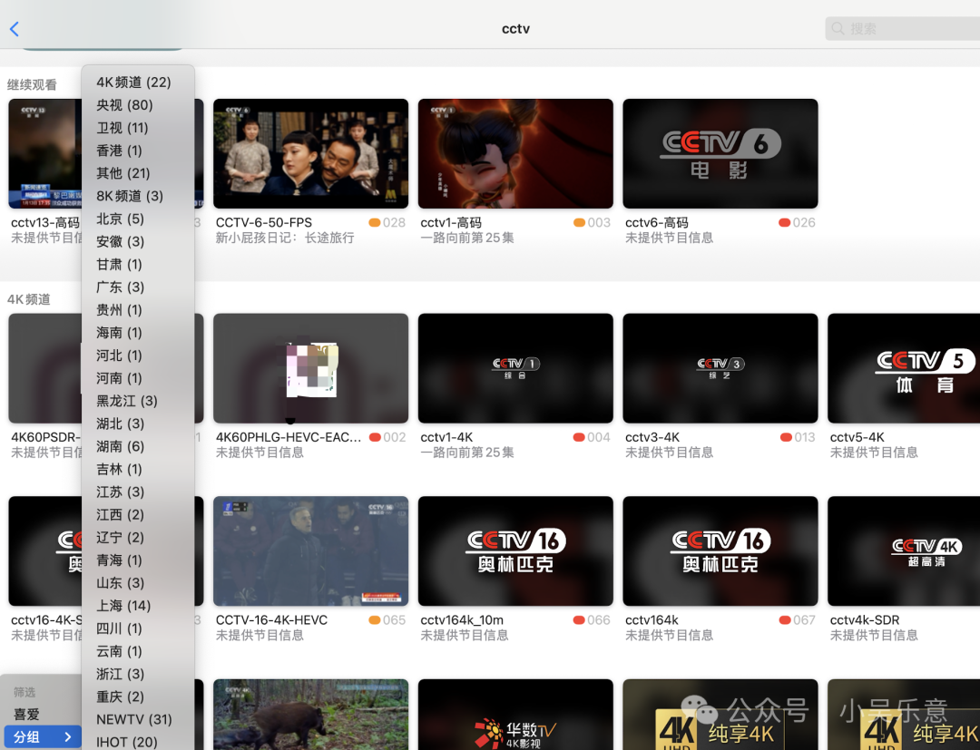Click red status dot beside 004
Screen dimensions: 980x750
(579, 437)
